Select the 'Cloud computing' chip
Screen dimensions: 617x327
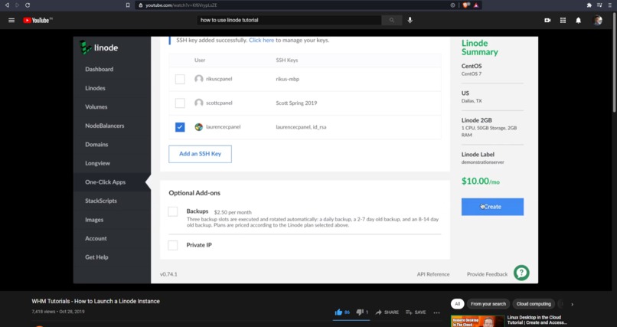pyautogui.click(x=534, y=304)
